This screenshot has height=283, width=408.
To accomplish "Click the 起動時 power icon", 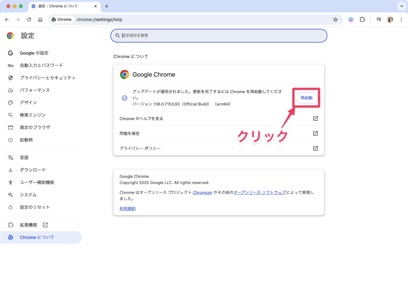I will pos(10,140).
